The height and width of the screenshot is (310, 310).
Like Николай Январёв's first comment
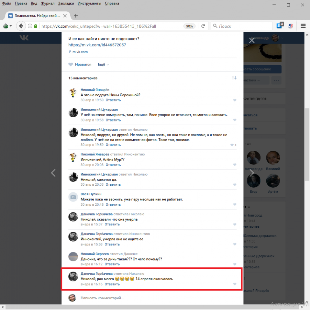click(x=235, y=100)
